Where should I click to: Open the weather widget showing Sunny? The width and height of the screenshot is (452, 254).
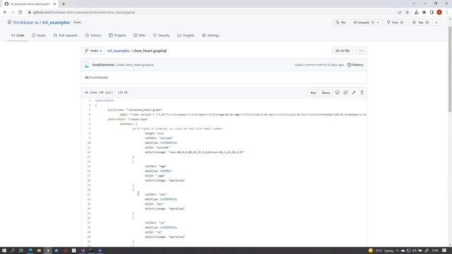(x=381, y=250)
